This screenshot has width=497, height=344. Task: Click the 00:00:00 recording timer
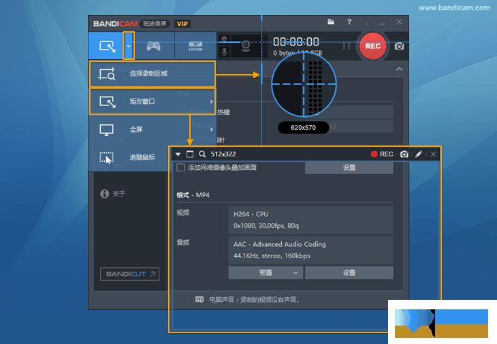(296, 41)
